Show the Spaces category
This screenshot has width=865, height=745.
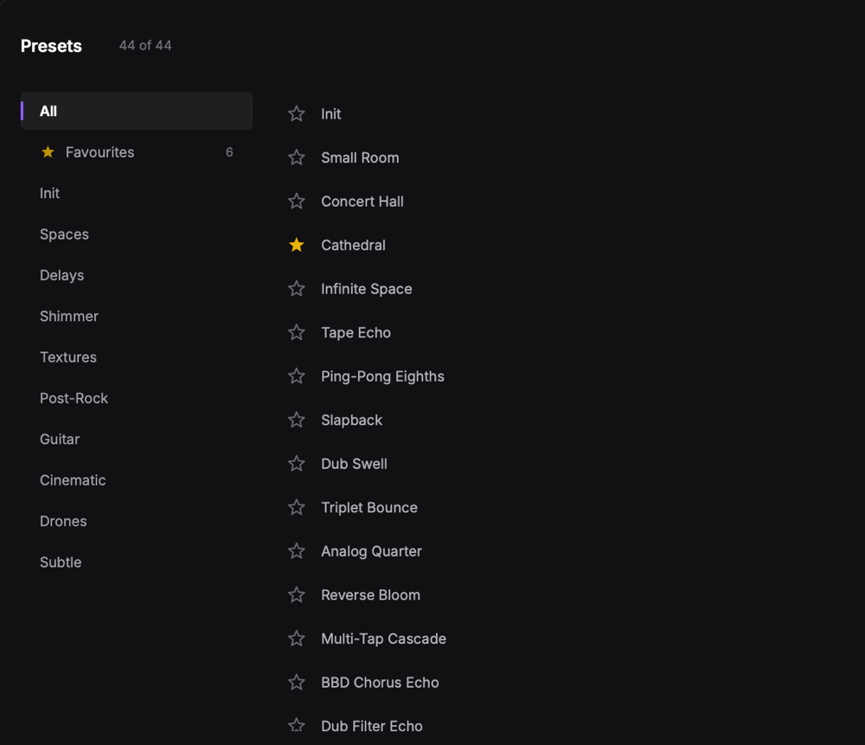pos(137,234)
